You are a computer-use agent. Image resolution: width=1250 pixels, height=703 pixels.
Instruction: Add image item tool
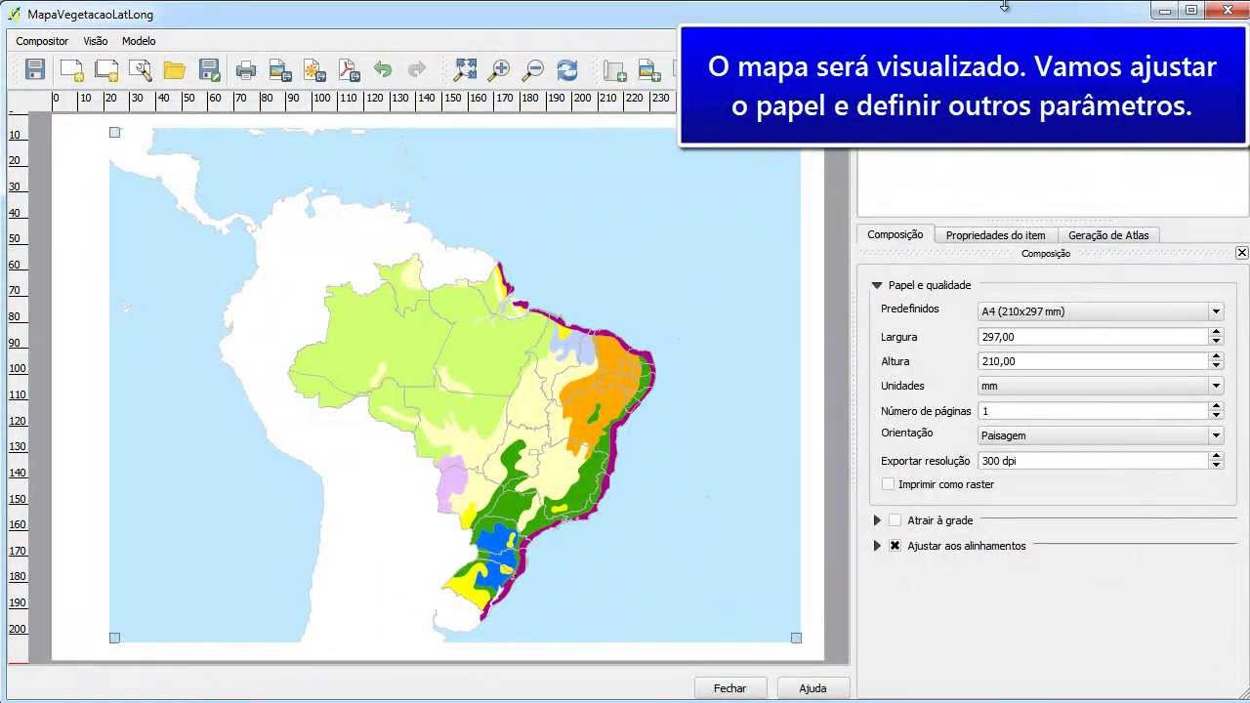648,69
